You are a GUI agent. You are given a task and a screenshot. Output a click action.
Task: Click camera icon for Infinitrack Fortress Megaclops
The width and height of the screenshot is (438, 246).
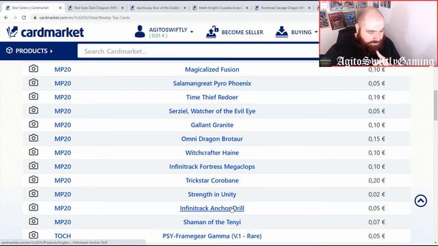pyautogui.click(x=34, y=166)
